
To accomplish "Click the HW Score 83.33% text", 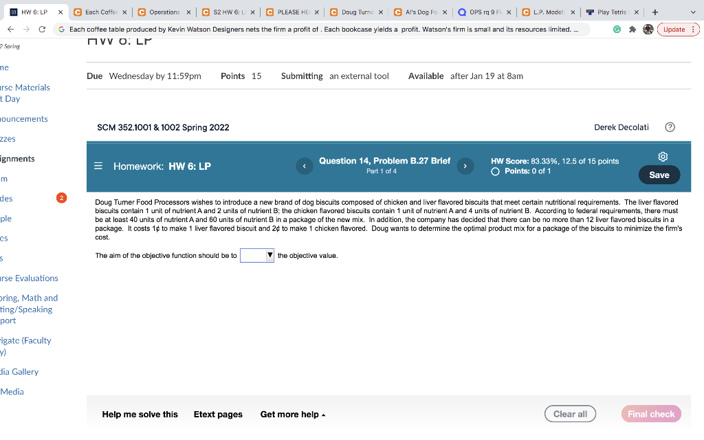I will [555, 161].
